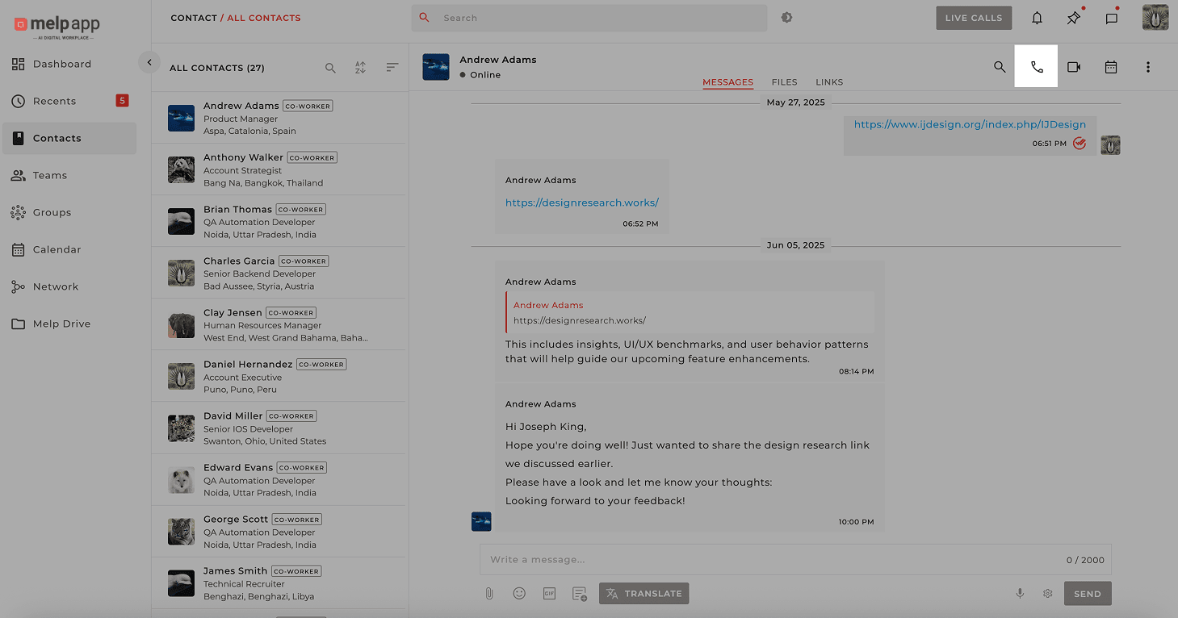Attach a file using the paperclip icon
This screenshot has width=1178, height=618.
point(488,593)
